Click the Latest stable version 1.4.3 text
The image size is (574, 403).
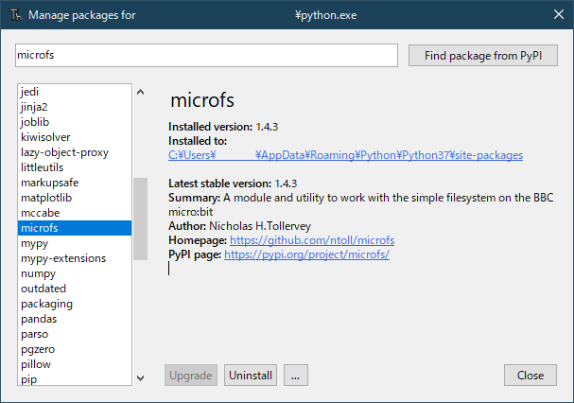pos(233,184)
